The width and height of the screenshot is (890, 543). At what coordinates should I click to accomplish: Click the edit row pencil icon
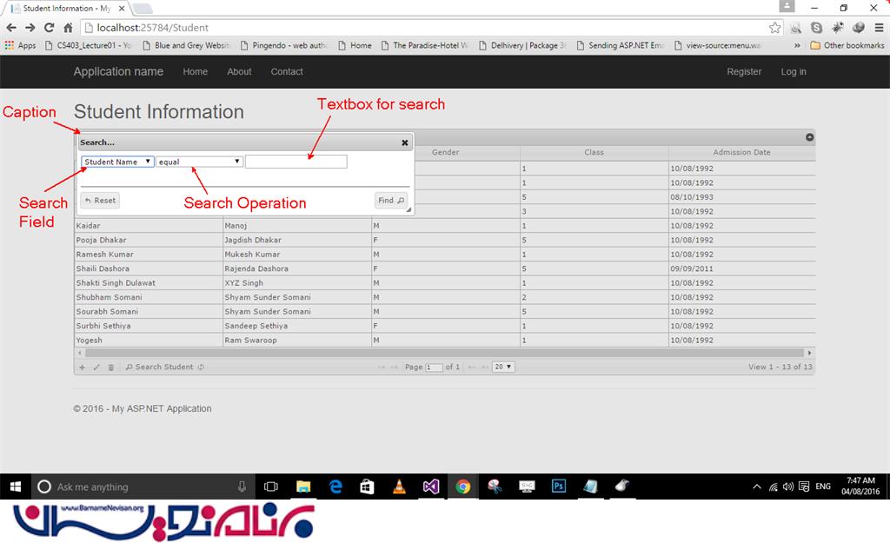96,368
